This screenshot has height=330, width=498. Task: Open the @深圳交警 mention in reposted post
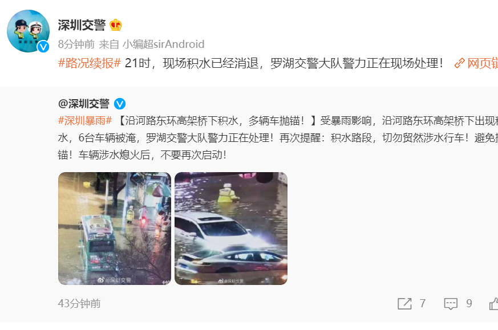click(84, 104)
